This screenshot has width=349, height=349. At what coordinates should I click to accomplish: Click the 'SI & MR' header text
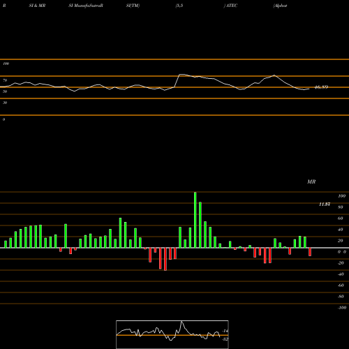37,6
